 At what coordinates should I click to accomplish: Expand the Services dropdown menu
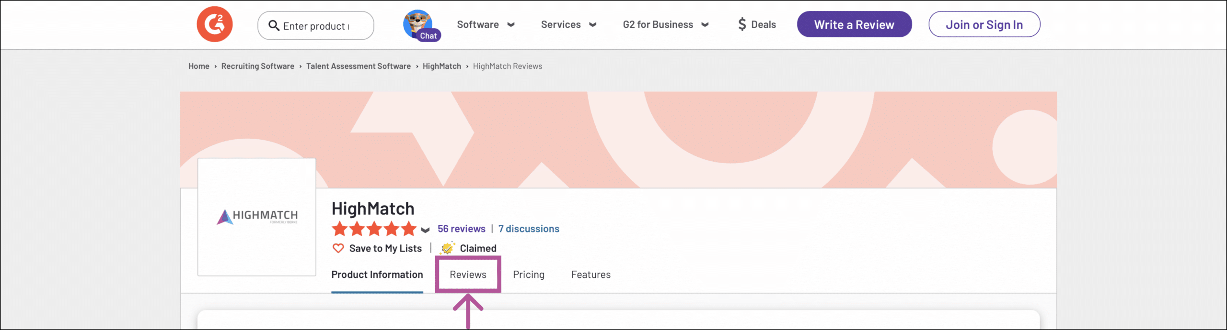tap(568, 24)
